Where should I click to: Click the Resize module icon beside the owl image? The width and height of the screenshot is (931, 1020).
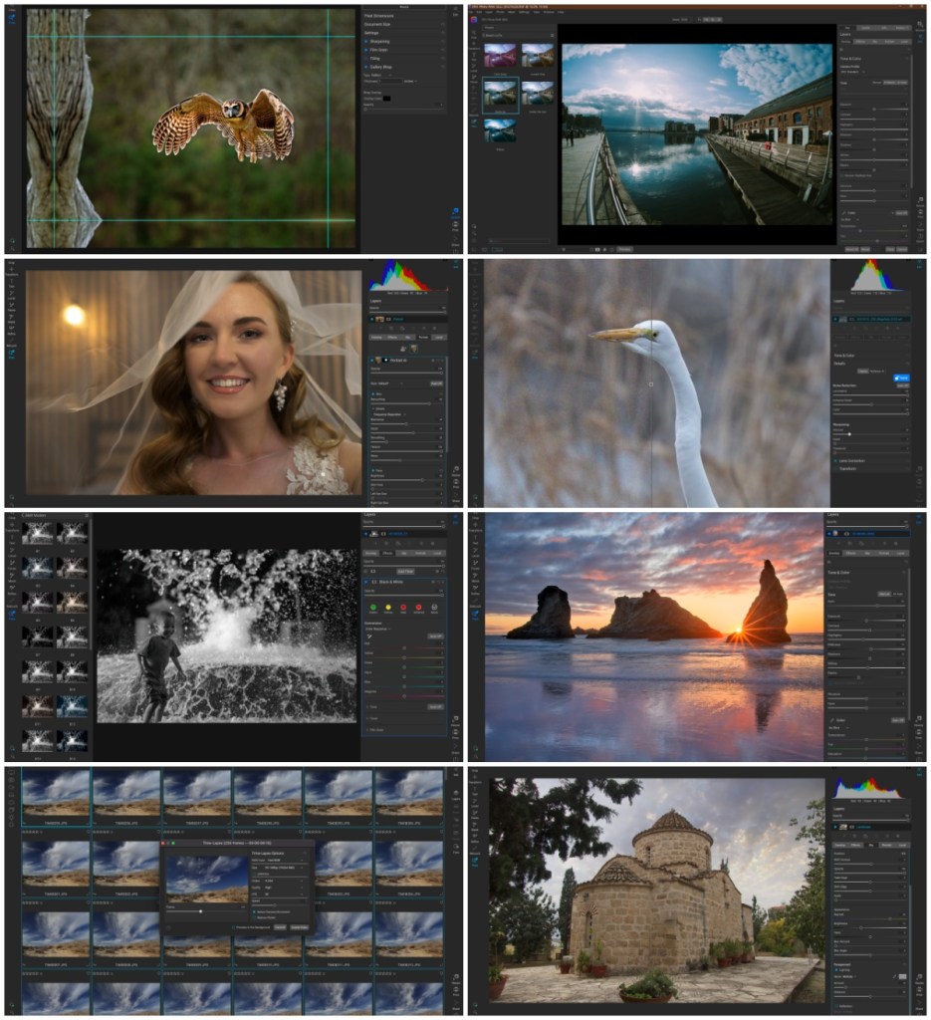[456, 212]
